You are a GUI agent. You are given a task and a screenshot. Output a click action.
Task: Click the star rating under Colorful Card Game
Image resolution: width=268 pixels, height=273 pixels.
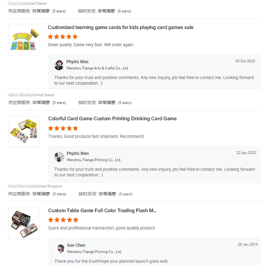(63, 128)
